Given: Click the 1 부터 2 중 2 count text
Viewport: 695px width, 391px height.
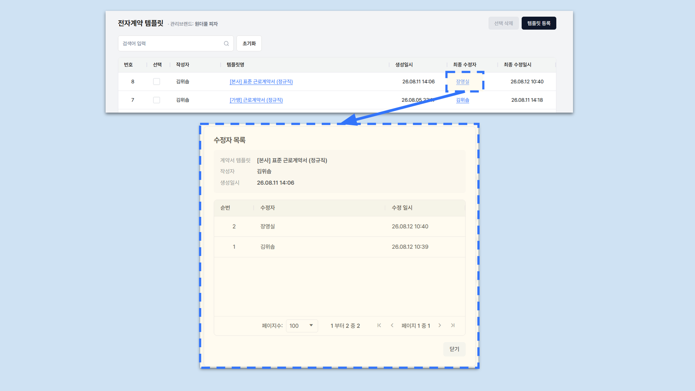Looking at the screenshot, I should 345,326.
